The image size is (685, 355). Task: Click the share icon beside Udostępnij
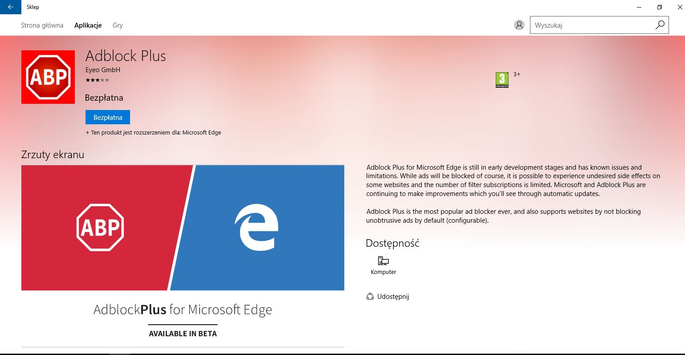(370, 296)
